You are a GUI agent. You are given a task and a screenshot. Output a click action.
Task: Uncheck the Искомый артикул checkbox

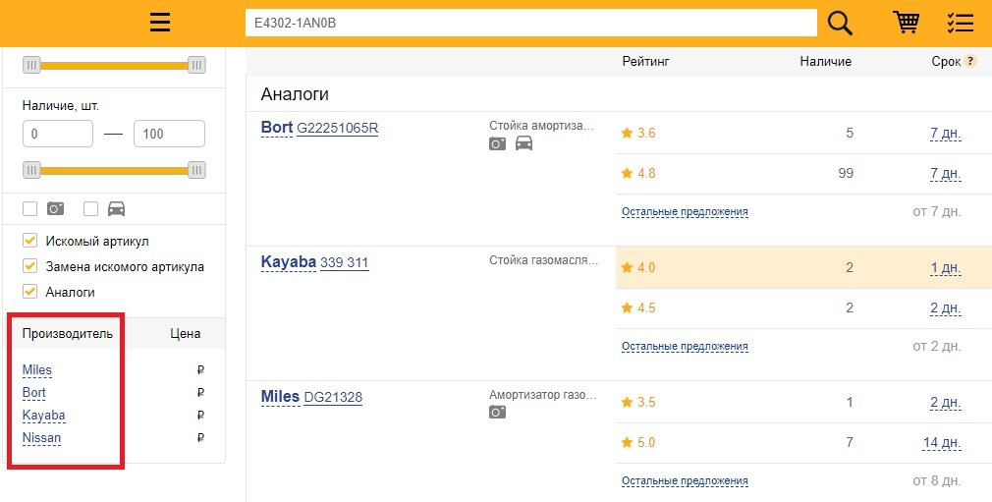[x=29, y=241]
